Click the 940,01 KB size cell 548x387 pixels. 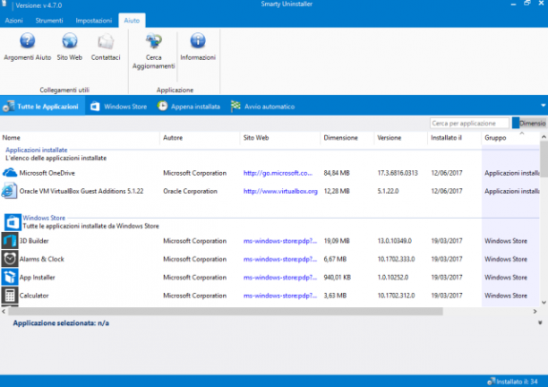(x=338, y=277)
